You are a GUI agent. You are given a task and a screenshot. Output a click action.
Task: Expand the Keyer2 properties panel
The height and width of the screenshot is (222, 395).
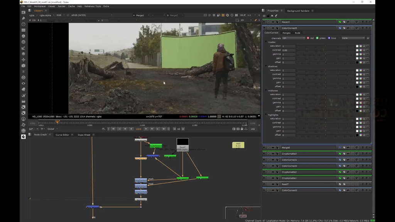click(x=264, y=22)
